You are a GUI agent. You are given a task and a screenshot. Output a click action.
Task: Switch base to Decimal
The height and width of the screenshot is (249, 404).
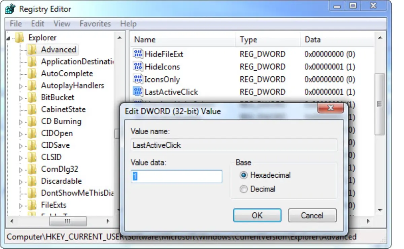pyautogui.click(x=243, y=189)
